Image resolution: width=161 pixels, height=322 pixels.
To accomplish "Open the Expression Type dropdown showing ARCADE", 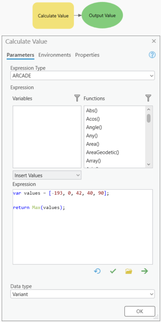I will [x=83, y=75].
